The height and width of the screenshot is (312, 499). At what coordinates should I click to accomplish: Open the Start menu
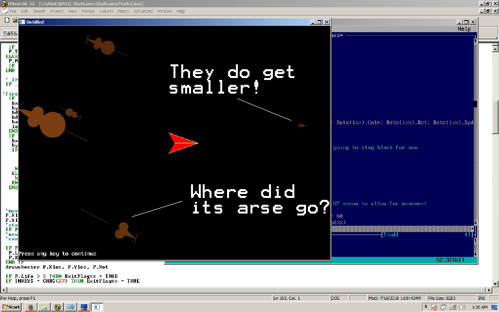11,307
